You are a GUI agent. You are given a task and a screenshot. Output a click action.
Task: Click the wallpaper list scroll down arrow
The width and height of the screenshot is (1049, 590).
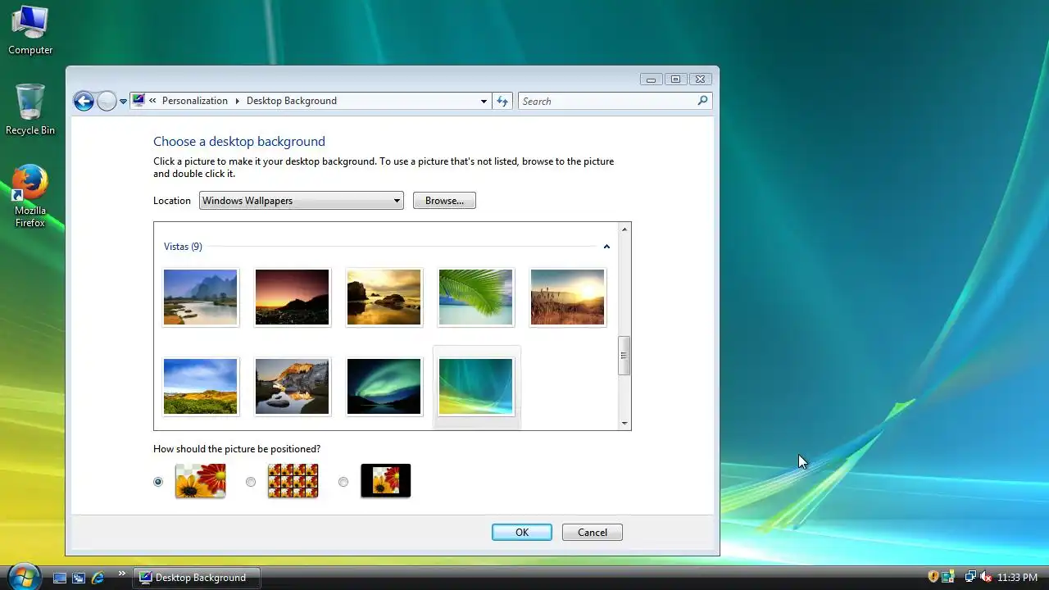[624, 423]
